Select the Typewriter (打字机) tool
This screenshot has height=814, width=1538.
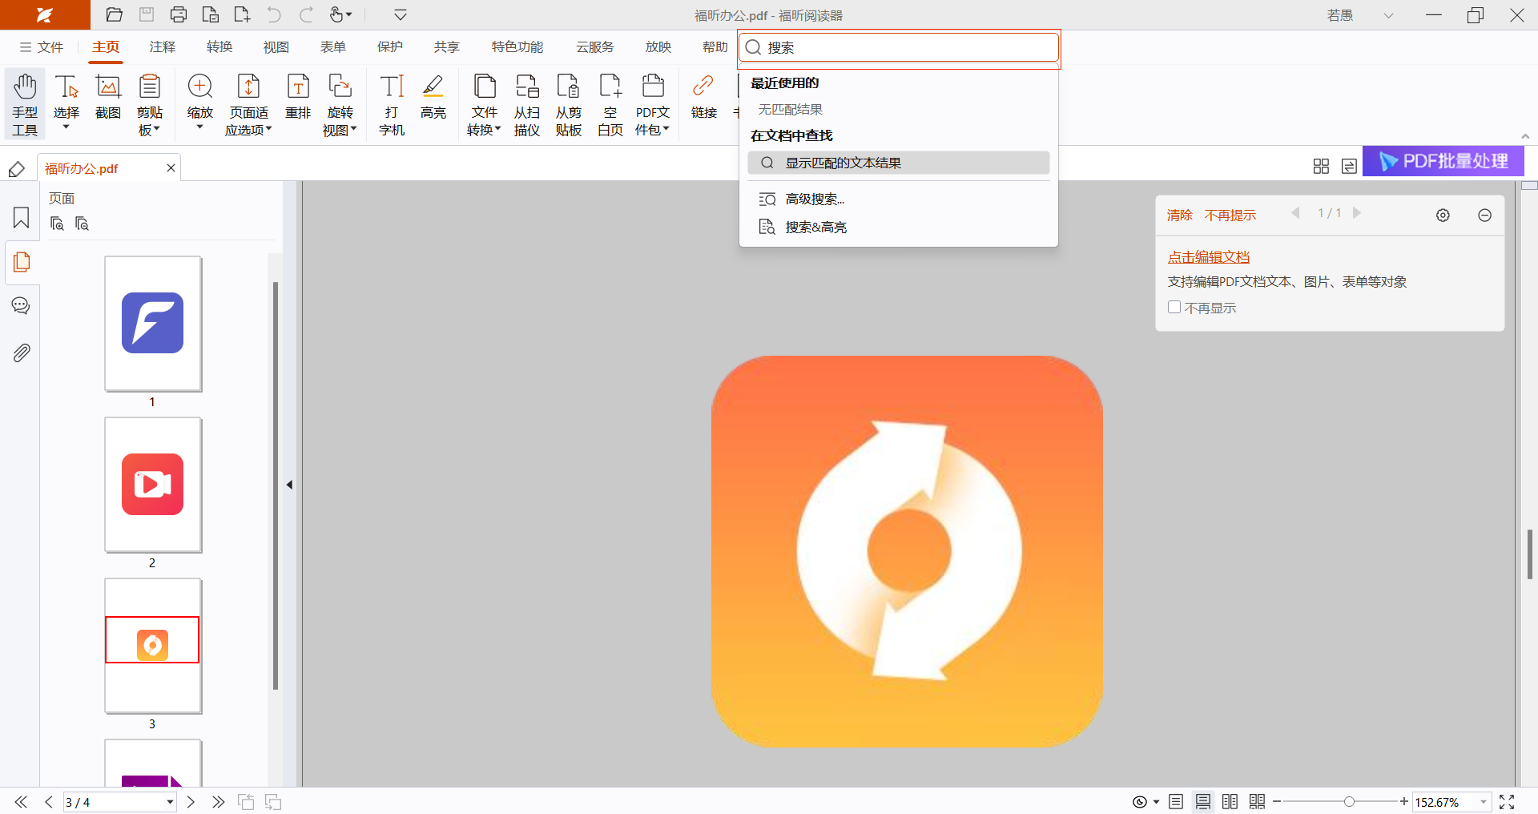(x=392, y=105)
